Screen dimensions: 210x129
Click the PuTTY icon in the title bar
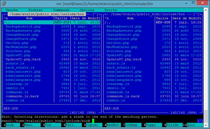(3, 4)
